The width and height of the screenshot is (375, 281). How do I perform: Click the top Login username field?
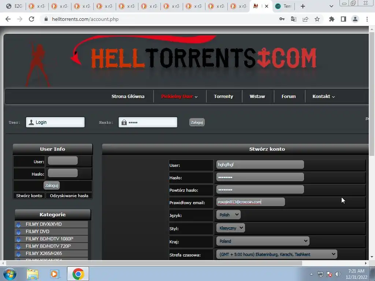(55, 122)
